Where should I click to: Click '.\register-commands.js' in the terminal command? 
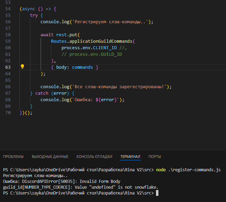(194, 170)
